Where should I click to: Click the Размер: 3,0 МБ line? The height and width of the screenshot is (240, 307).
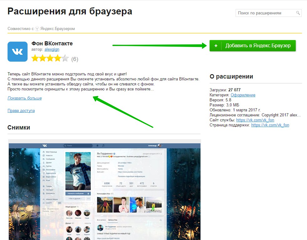click(224, 105)
